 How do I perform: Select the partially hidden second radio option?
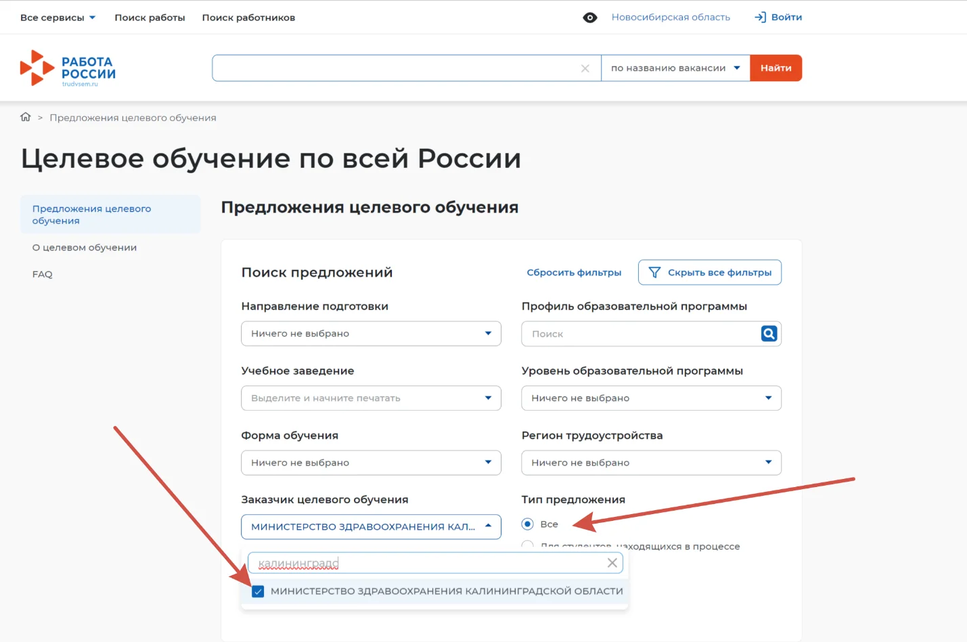click(x=528, y=545)
